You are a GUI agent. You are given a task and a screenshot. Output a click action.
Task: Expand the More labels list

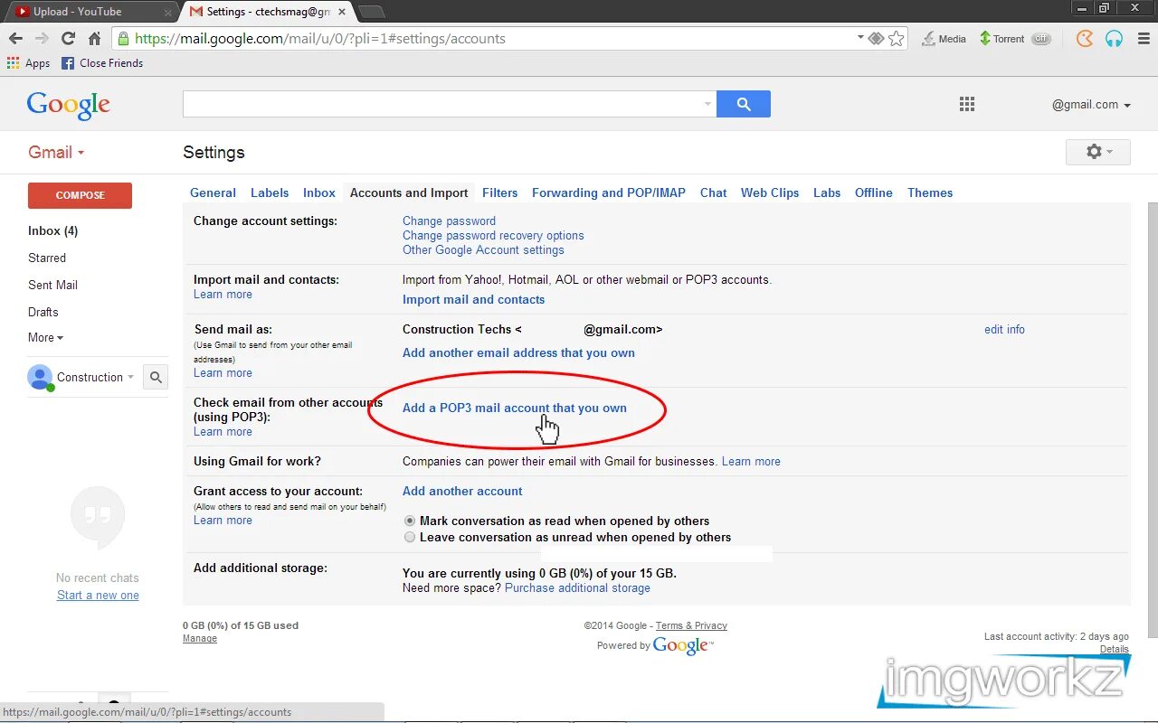coord(45,338)
